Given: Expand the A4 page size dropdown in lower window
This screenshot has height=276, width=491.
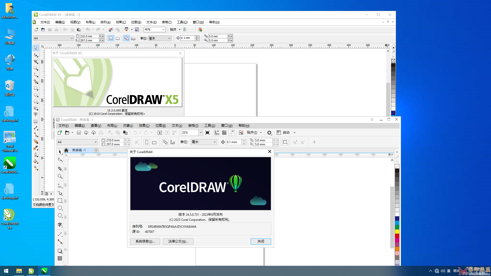Looking at the screenshot, I should tap(95, 142).
